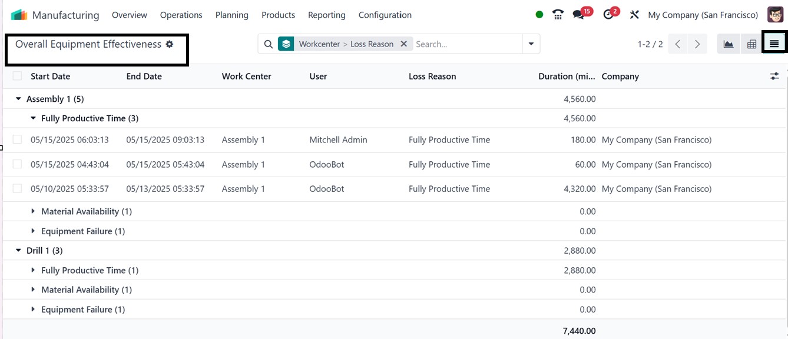The image size is (788, 339).
Task: Toggle the select-all header checkbox
Action: (x=17, y=76)
